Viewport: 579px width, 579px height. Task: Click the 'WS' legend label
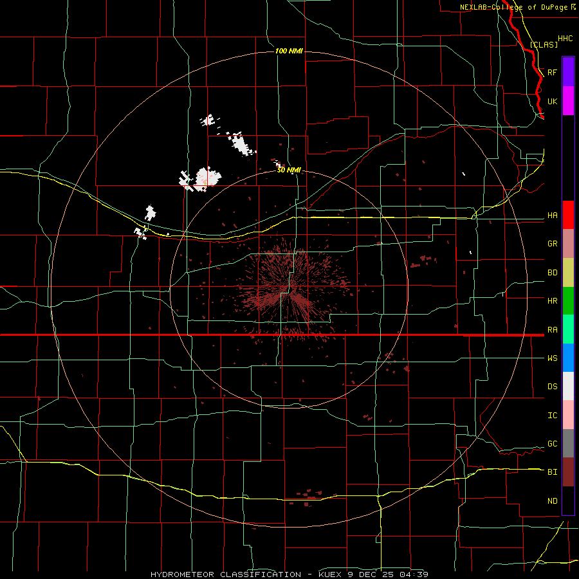[553, 358]
